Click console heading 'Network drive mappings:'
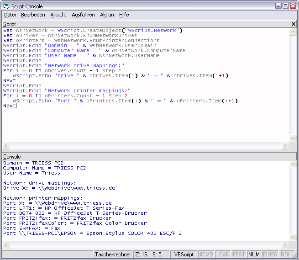 pyautogui.click(x=40, y=183)
